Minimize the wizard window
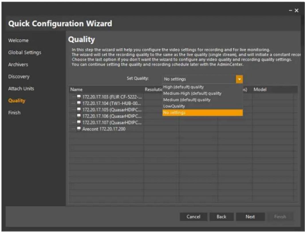The height and width of the screenshot is (232, 305). click(x=290, y=11)
